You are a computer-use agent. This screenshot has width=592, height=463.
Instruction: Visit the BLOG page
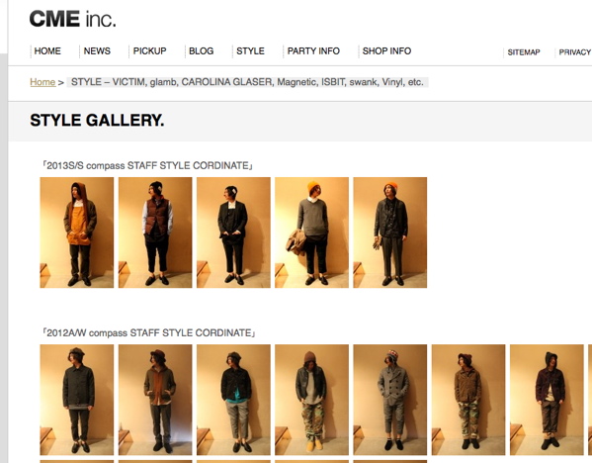202,51
